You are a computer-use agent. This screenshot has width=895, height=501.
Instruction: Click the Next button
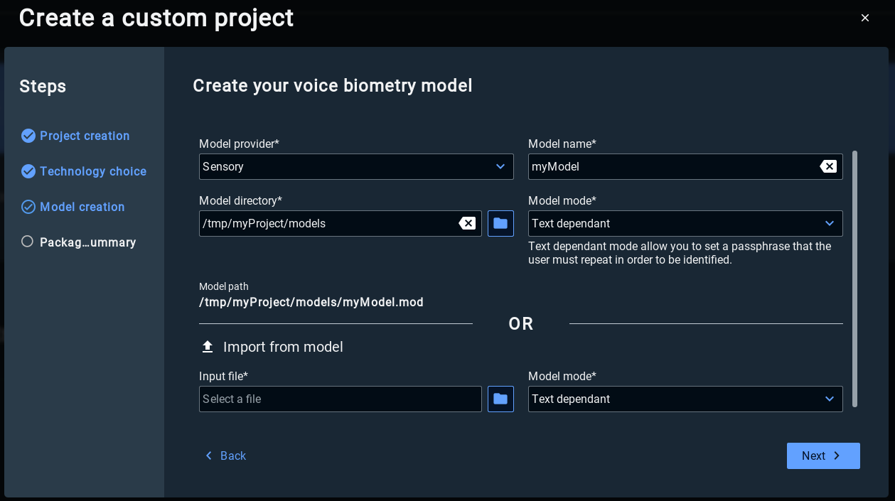(822, 456)
